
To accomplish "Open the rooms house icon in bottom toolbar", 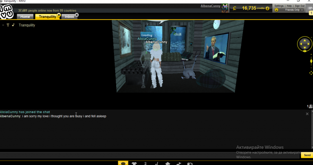I will point(168,163).
